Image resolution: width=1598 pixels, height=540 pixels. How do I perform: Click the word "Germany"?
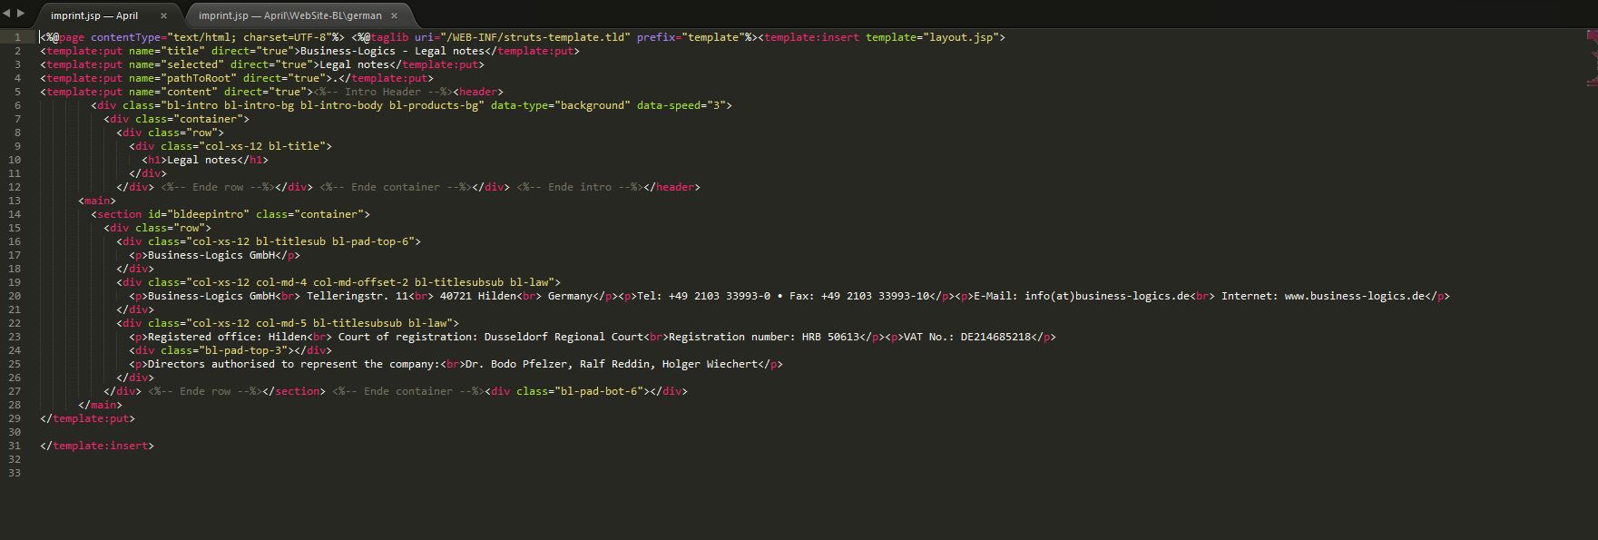pos(570,296)
